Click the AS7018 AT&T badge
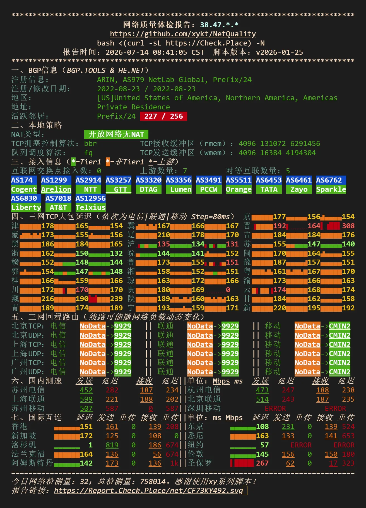Screen dimensions: 366x508 [x=58, y=203]
